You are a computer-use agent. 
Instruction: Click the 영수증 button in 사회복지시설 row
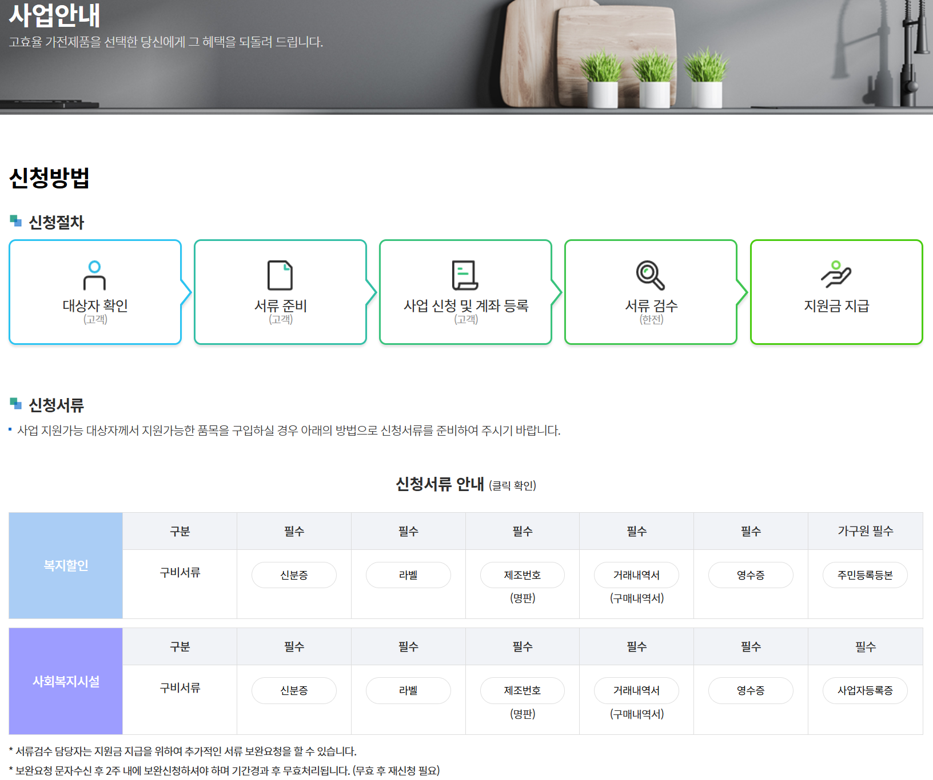click(x=751, y=690)
